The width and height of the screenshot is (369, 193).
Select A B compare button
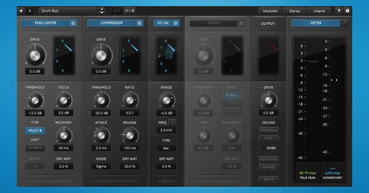[117, 11]
